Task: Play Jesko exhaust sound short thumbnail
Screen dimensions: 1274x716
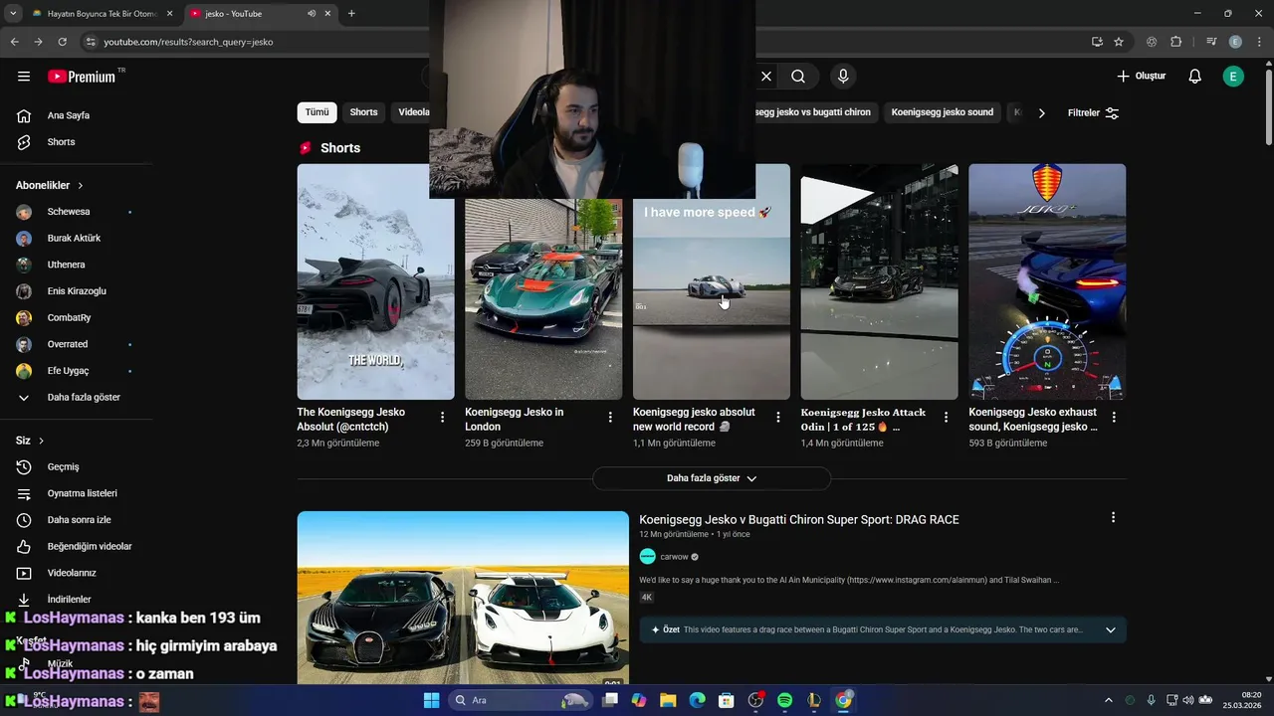Action: click(1047, 281)
